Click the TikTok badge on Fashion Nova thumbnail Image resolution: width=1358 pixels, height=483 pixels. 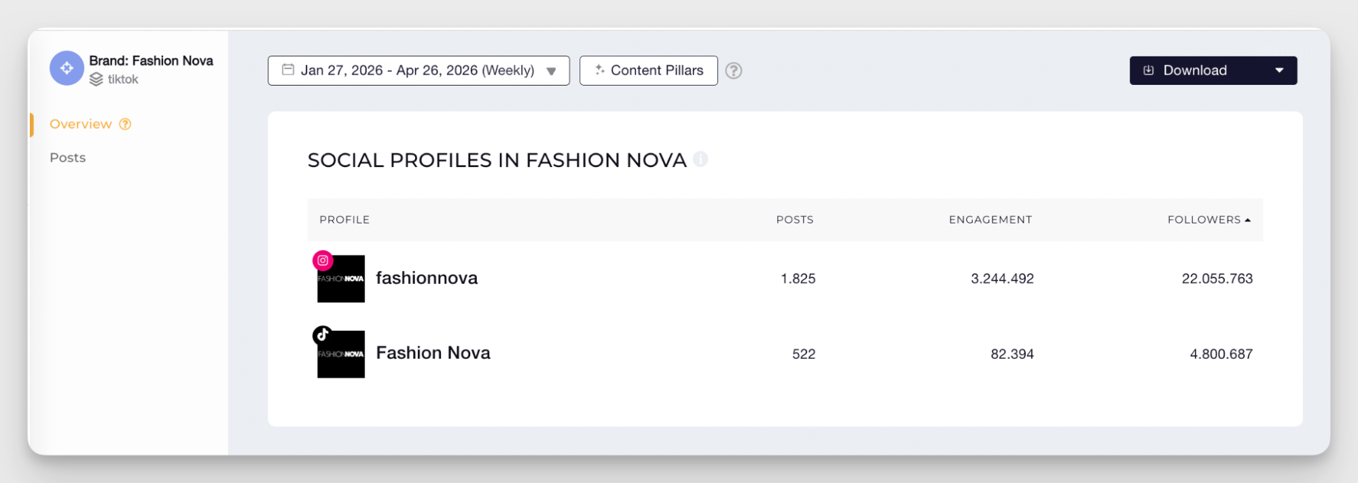(x=323, y=335)
